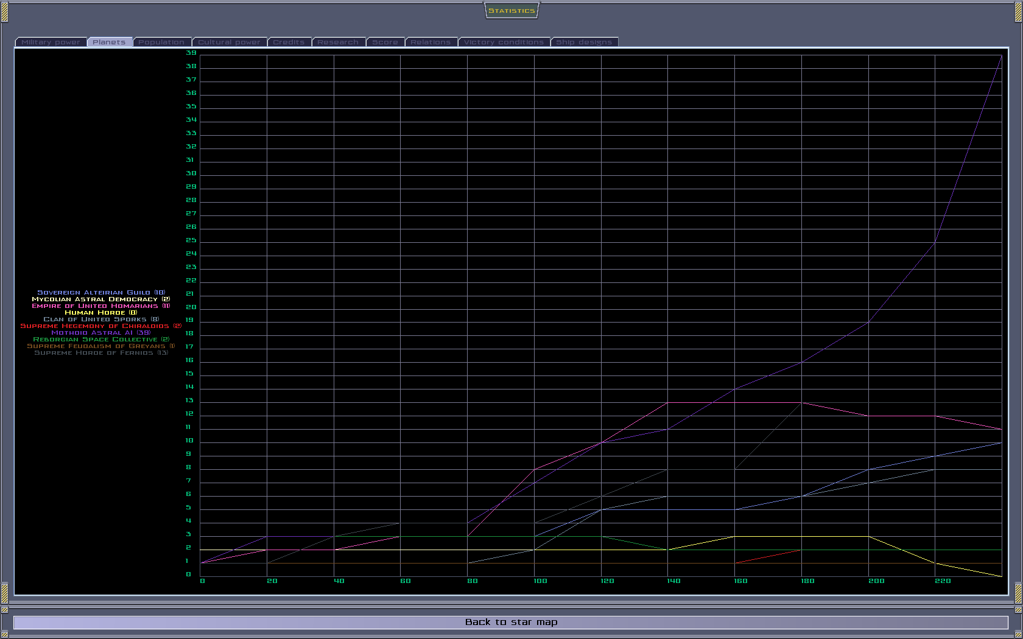
Task: Open the Population tab
Action: [x=161, y=42]
